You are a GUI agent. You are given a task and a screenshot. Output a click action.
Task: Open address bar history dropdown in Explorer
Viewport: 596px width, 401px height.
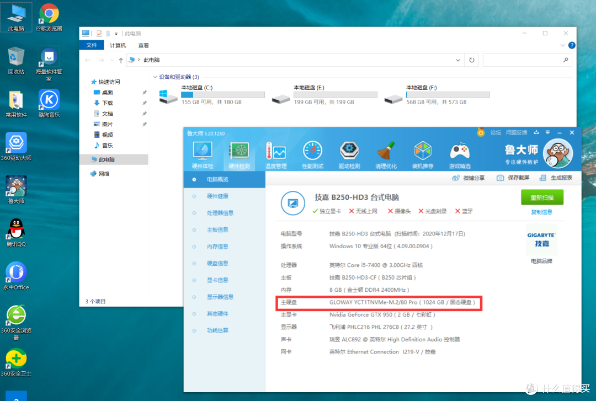(x=458, y=60)
